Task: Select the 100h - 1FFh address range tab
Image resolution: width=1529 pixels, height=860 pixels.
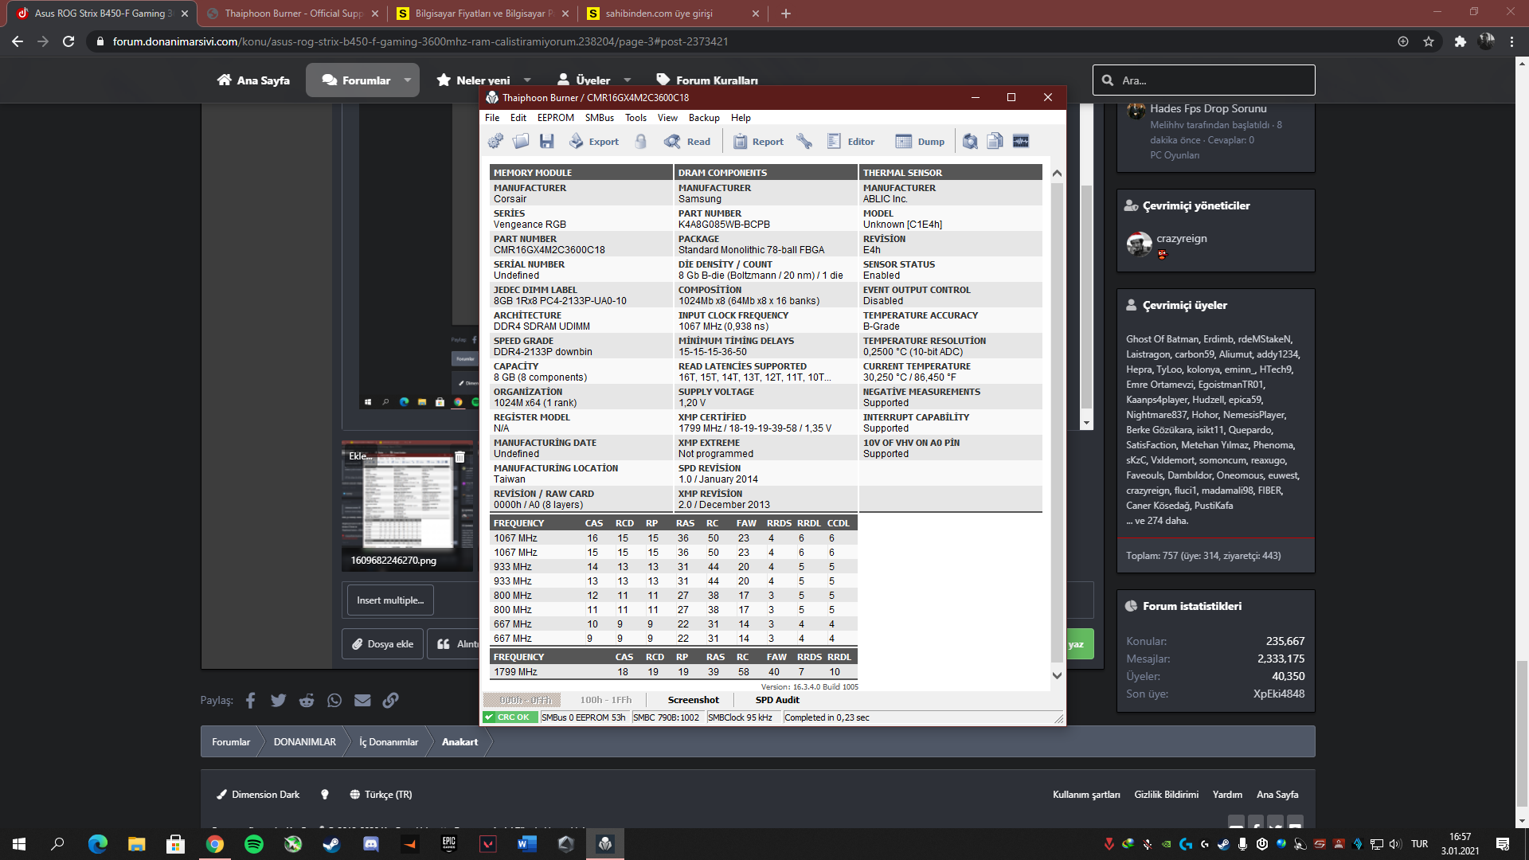Action: pyautogui.click(x=605, y=700)
